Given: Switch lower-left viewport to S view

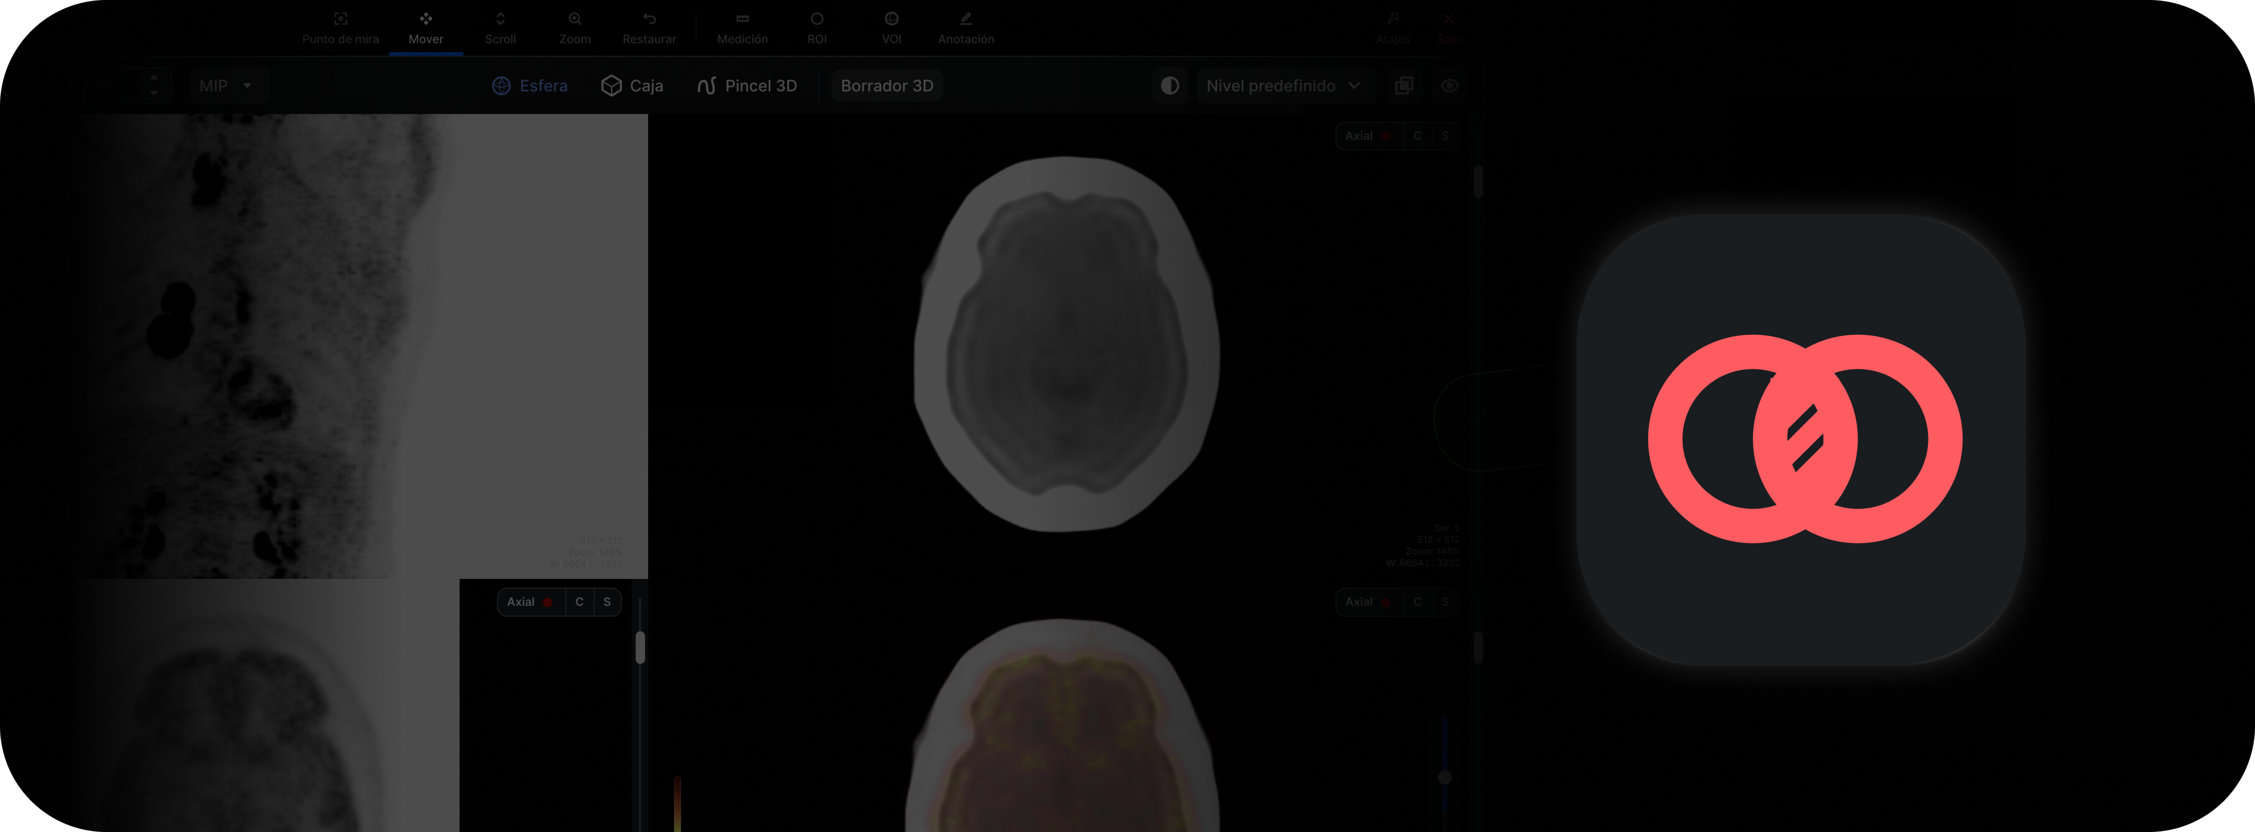Looking at the screenshot, I should pyautogui.click(x=607, y=602).
